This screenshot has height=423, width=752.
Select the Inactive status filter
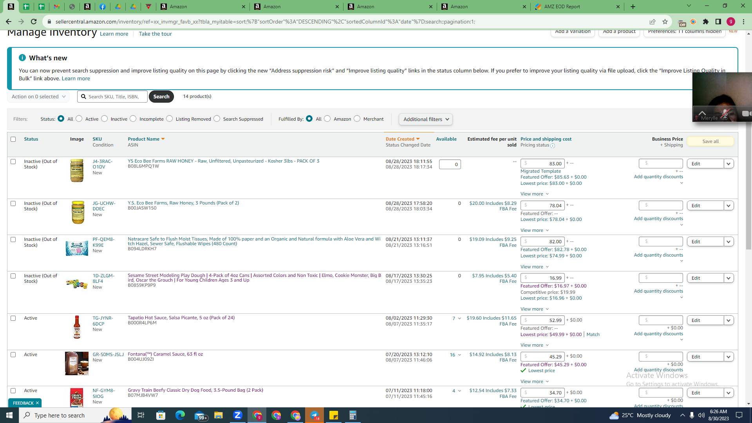105,119
